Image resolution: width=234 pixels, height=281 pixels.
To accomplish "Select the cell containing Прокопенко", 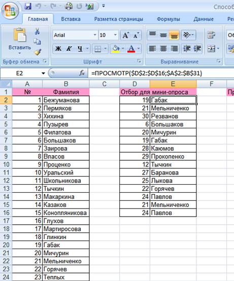I will tap(173, 157).
